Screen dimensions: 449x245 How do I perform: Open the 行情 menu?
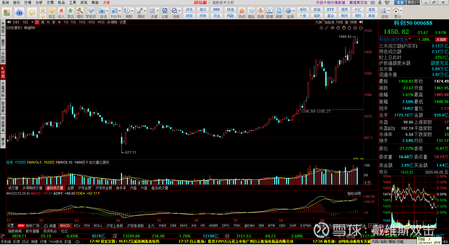tap(28, 3)
